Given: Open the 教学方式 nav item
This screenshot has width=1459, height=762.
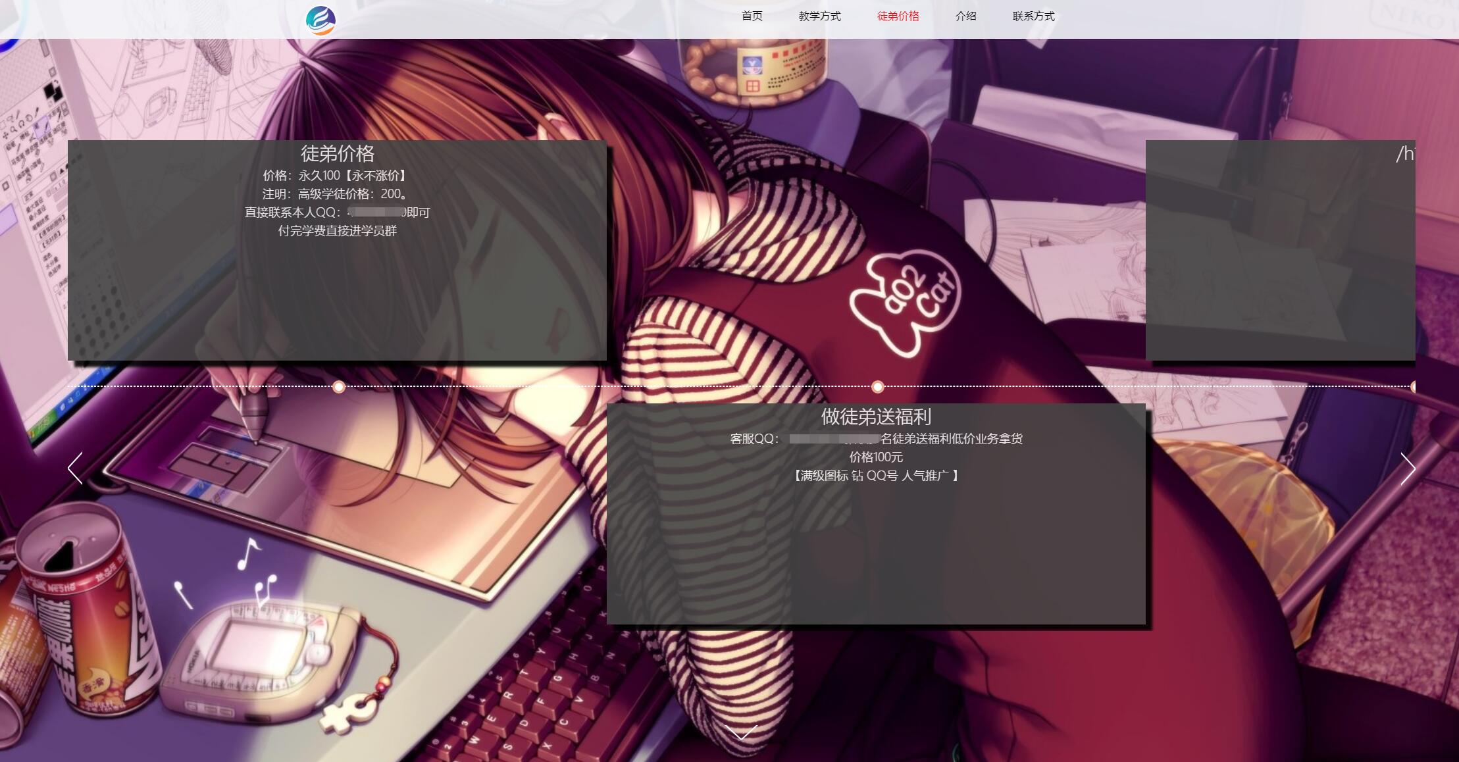Looking at the screenshot, I should [819, 16].
